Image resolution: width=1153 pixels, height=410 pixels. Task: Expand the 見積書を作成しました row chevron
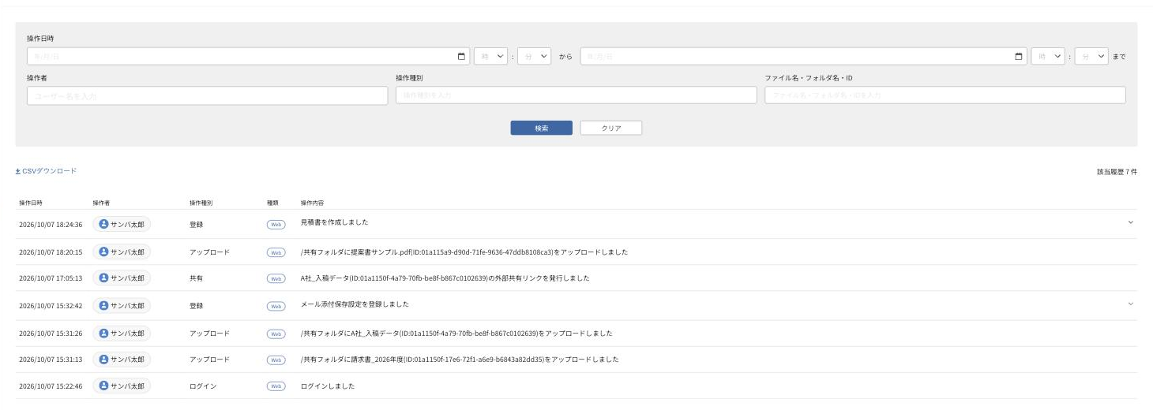(x=1130, y=223)
